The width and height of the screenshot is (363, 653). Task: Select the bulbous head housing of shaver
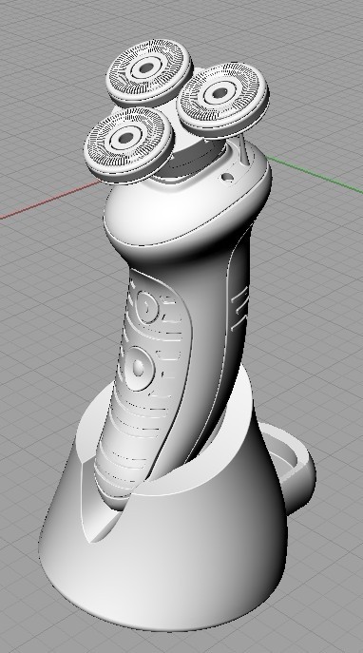(187, 204)
